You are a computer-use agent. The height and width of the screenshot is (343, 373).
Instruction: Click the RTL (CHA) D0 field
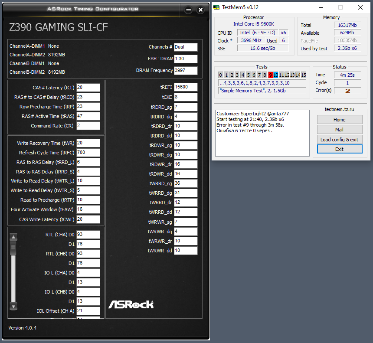88,235
